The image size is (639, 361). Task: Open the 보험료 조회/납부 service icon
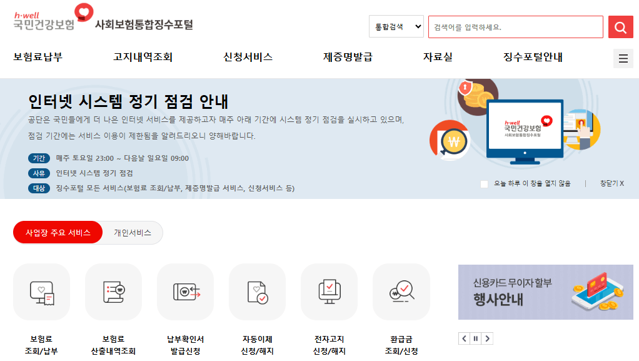(x=41, y=292)
